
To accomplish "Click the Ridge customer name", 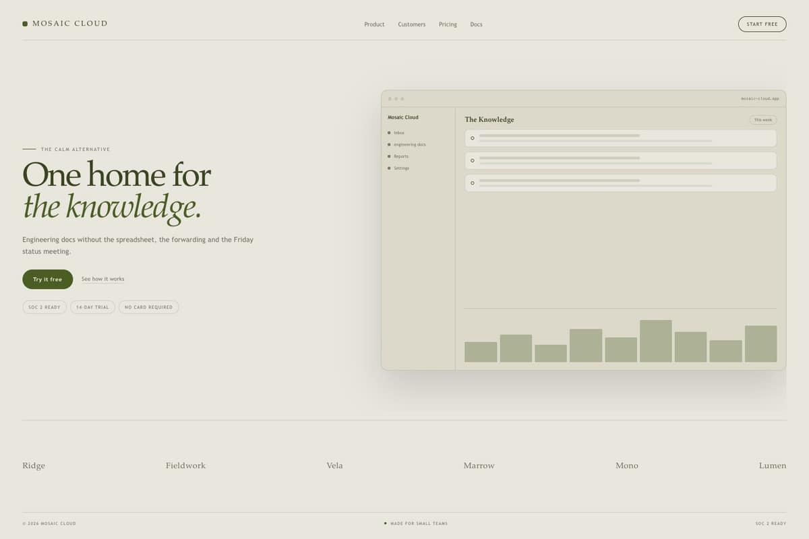I will coord(34,466).
